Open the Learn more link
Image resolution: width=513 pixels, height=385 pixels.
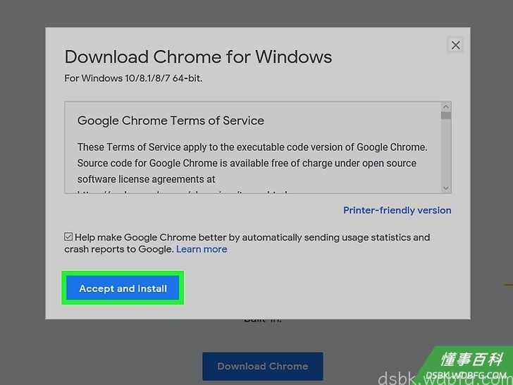202,249
